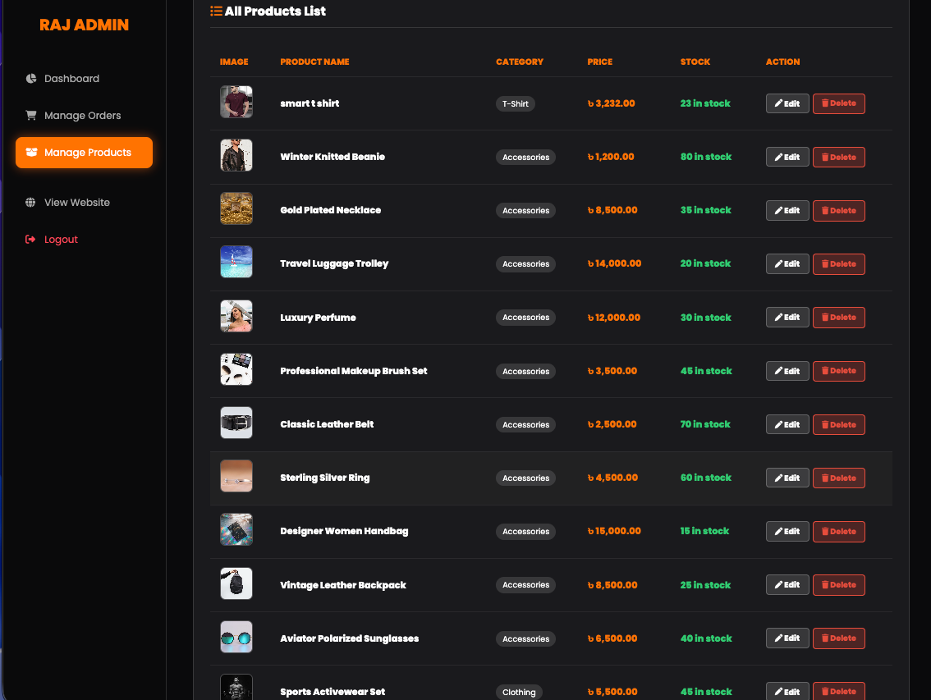Delete Gold Plated Necklace
Screen dimensions: 931x700
click(x=838, y=210)
